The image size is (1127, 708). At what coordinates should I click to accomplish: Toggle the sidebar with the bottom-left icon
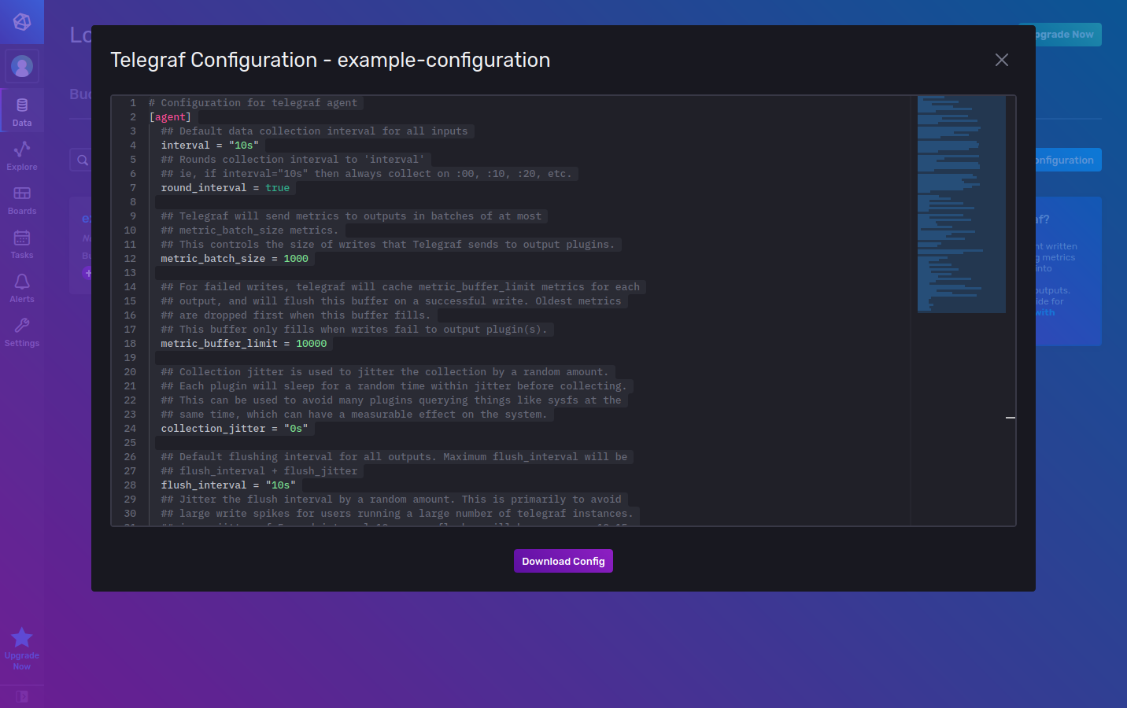(21, 696)
